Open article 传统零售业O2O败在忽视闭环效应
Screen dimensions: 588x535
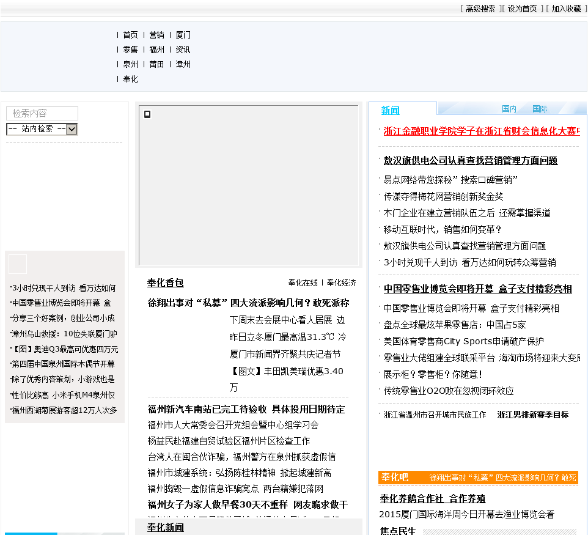pos(449,391)
